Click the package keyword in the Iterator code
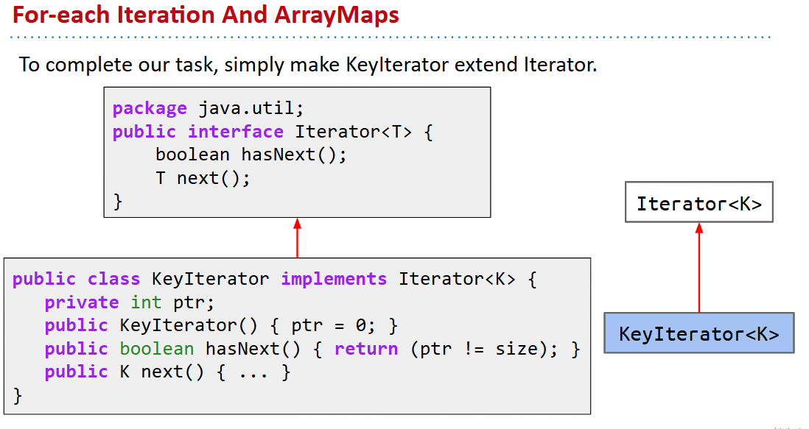This screenshot has width=809, height=429. [150, 109]
